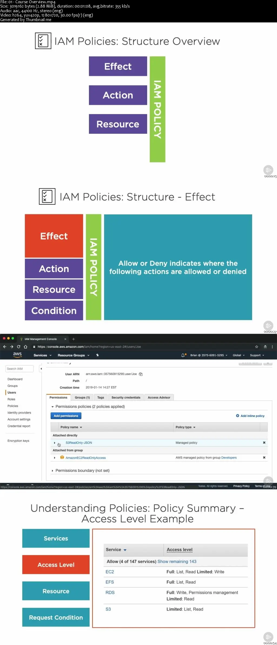This screenshot has width=277, height=645.
Task: Expand the S3ReadOnly-JSON policy row
Action: point(55,443)
